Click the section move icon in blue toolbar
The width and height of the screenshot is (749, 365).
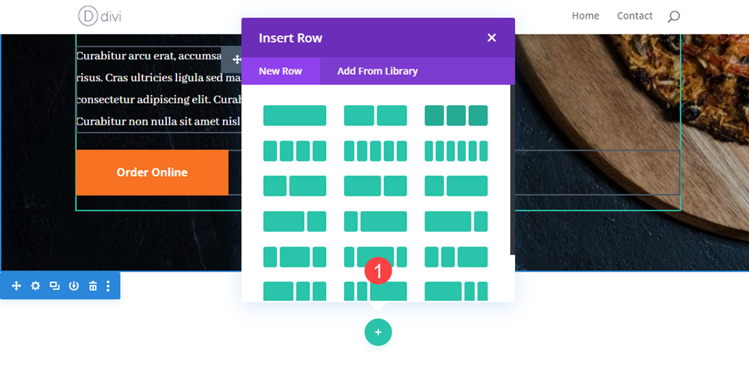(x=16, y=285)
